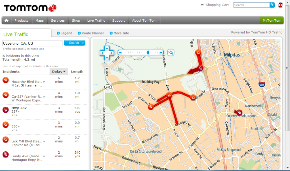
Task: Pan the map down
Action: click(x=107, y=57)
